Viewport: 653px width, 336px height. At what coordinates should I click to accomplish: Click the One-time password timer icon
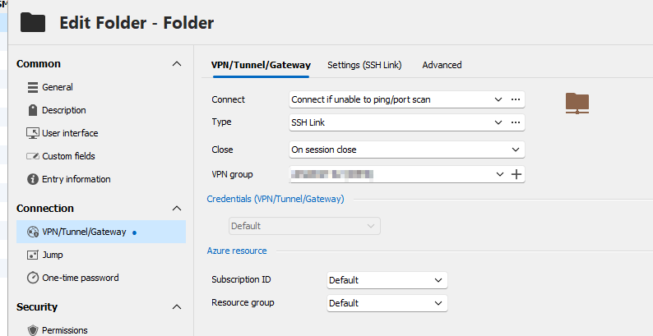33,278
